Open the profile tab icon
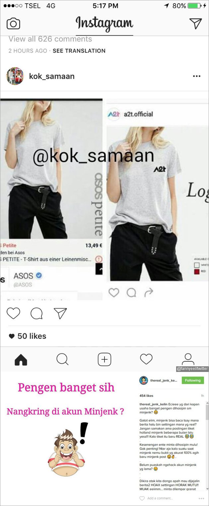 coord(188,359)
